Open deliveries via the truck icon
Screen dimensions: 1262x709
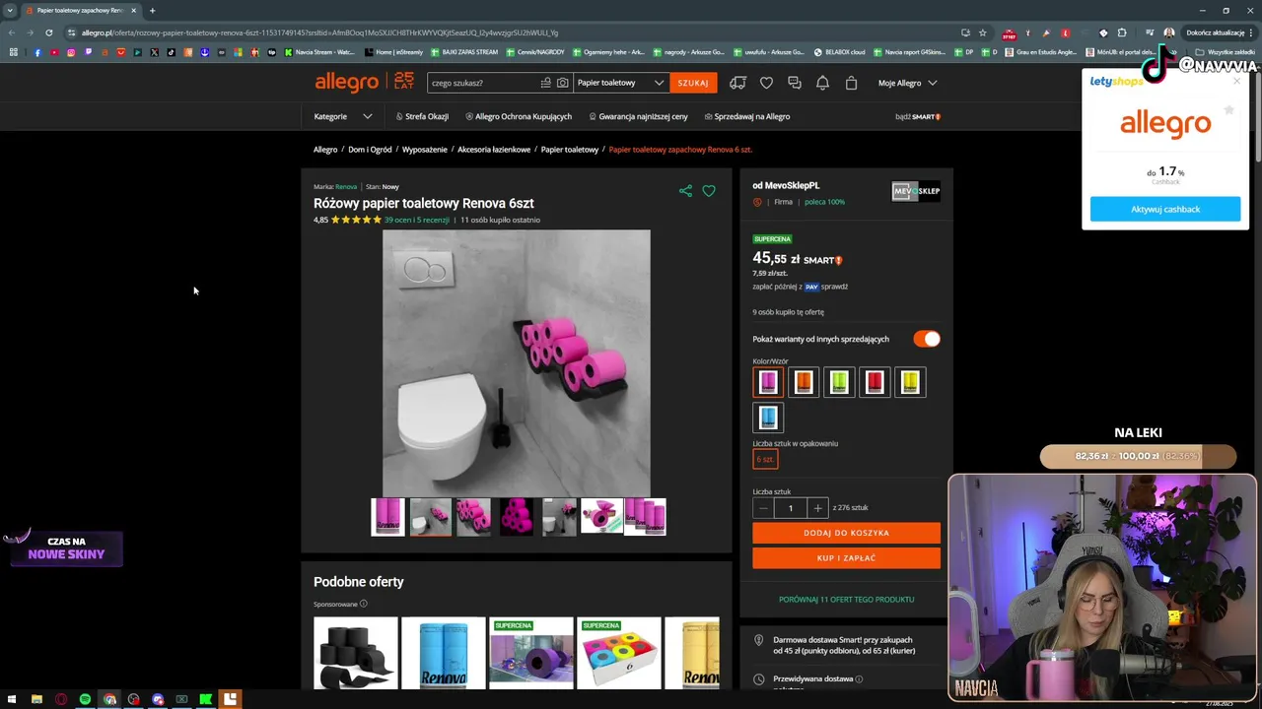pyautogui.click(x=737, y=83)
